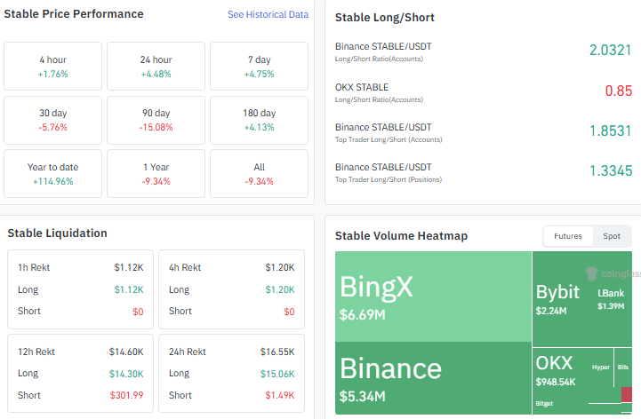641x419 pixels.
Task: Switch heatmap to Spot tab
Action: point(611,236)
